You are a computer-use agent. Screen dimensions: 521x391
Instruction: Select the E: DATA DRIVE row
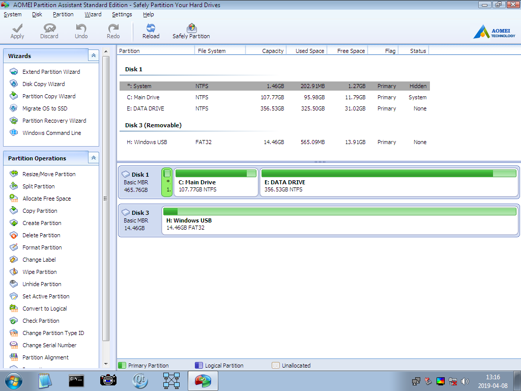tap(275, 108)
